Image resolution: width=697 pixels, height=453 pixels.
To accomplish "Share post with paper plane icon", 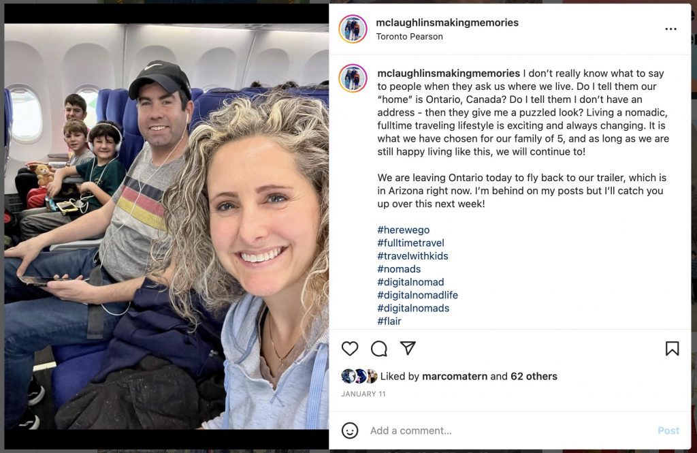I will pyautogui.click(x=408, y=348).
